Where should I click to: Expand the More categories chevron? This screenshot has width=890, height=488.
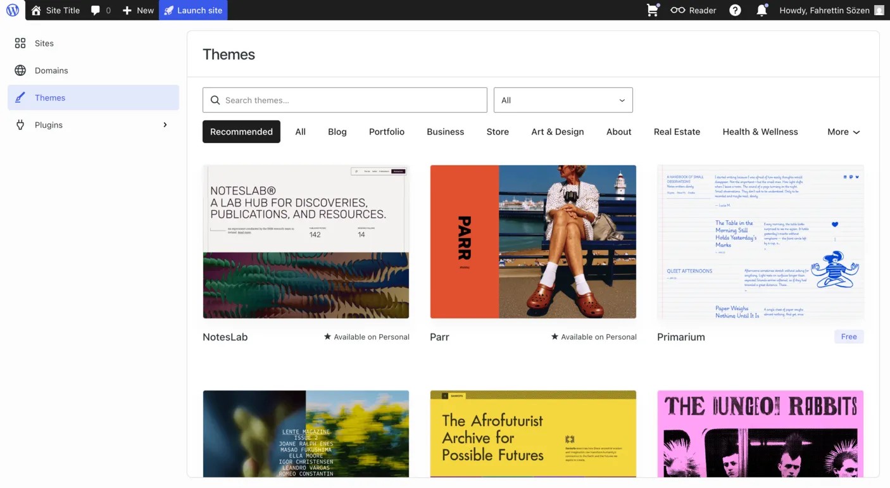click(843, 132)
